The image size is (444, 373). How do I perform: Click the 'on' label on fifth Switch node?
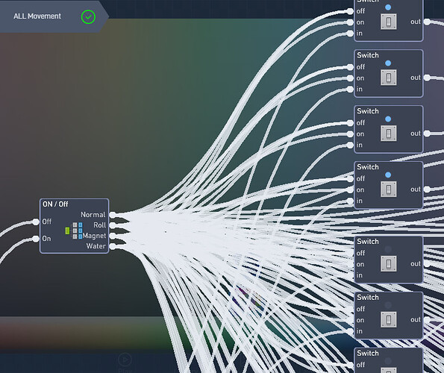pyautogui.click(x=360, y=264)
